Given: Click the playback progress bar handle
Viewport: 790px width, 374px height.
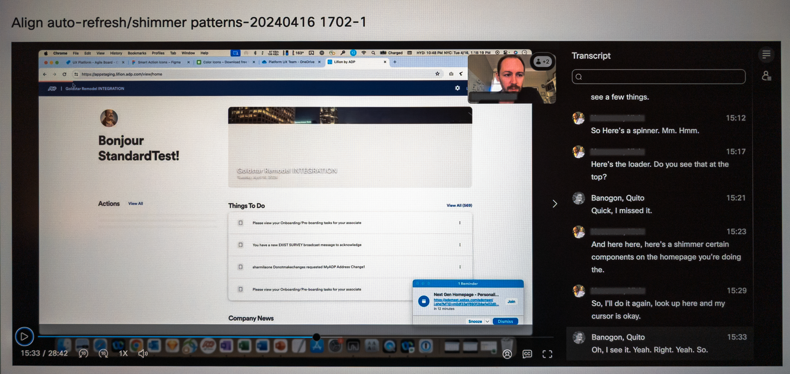Looking at the screenshot, I should (316, 337).
